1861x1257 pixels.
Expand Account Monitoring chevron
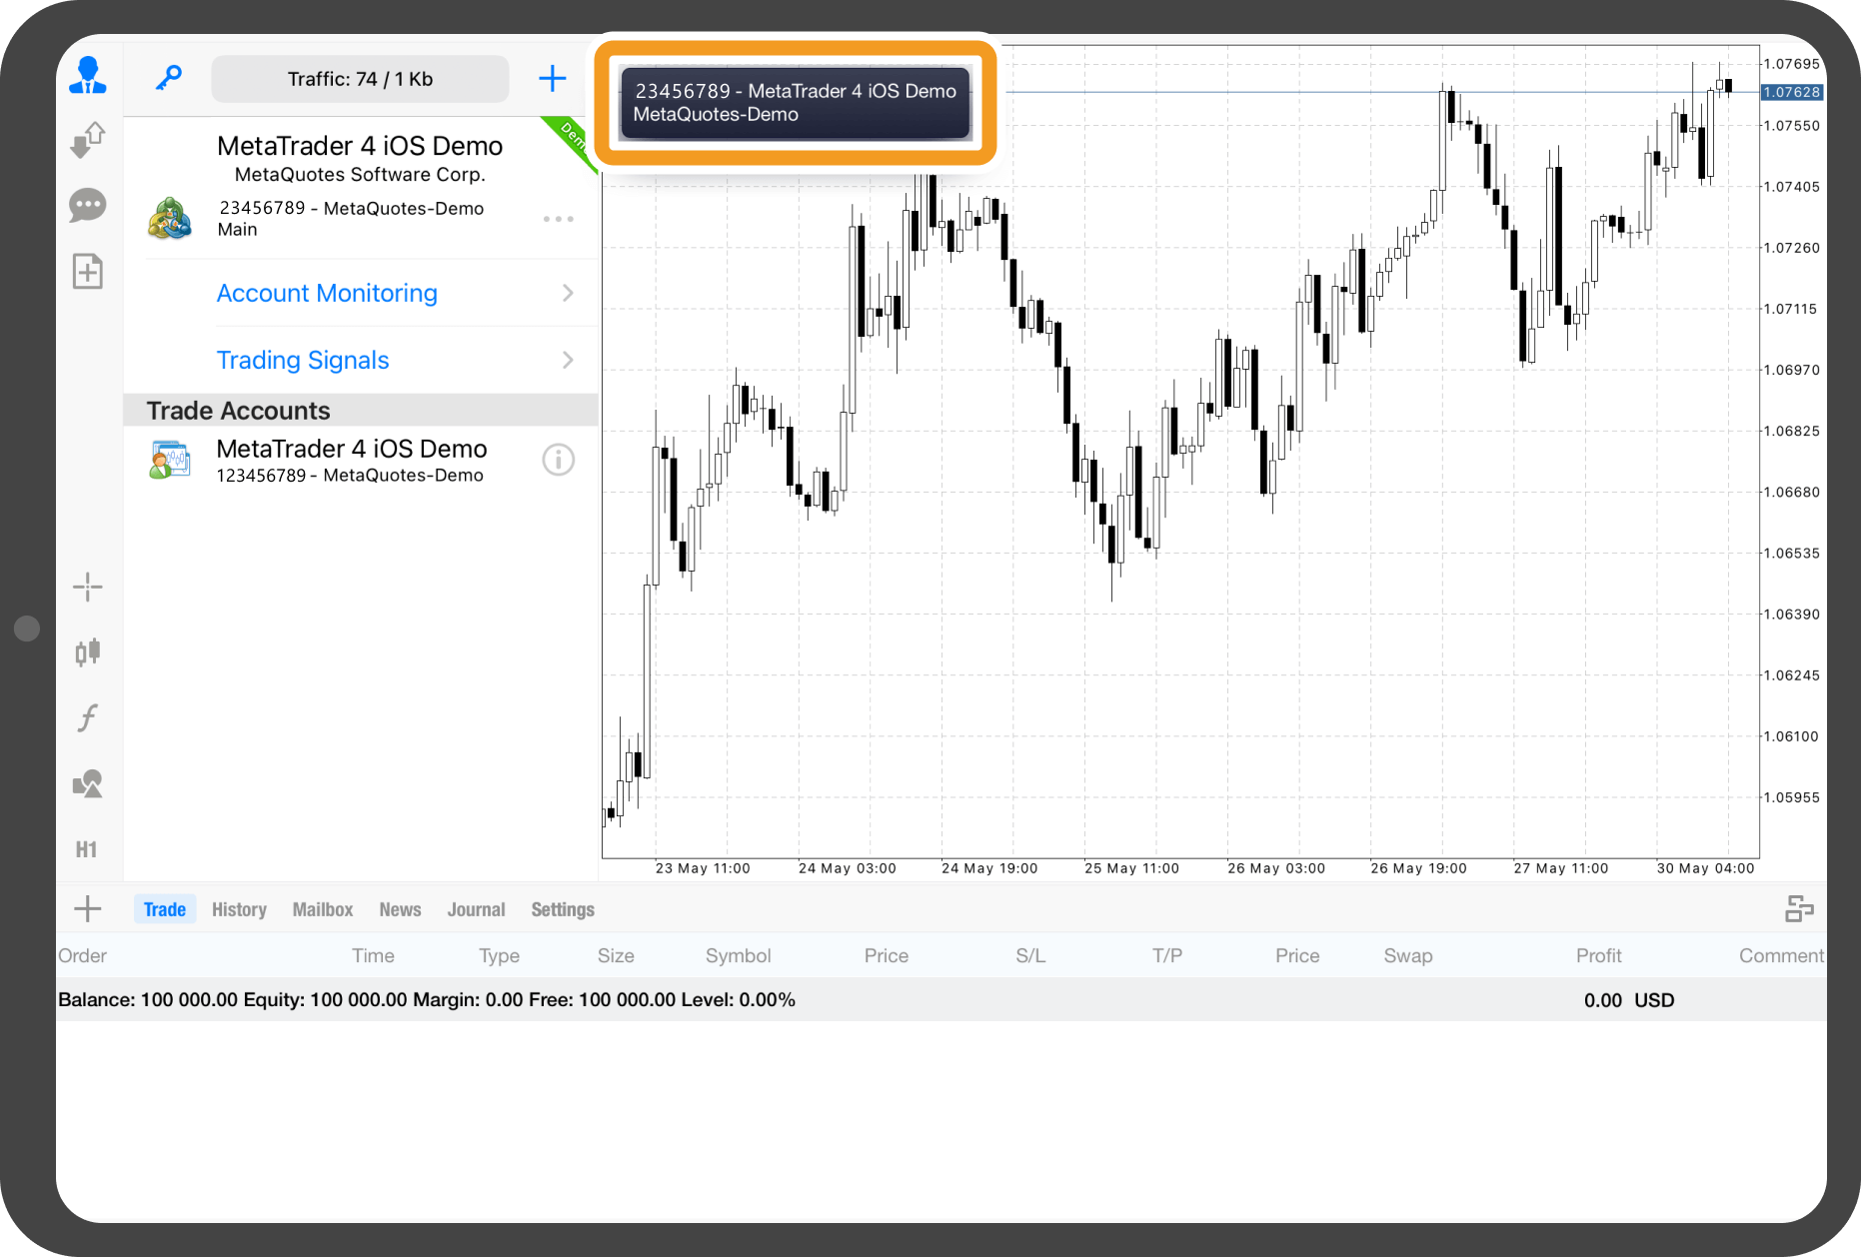[x=568, y=293]
